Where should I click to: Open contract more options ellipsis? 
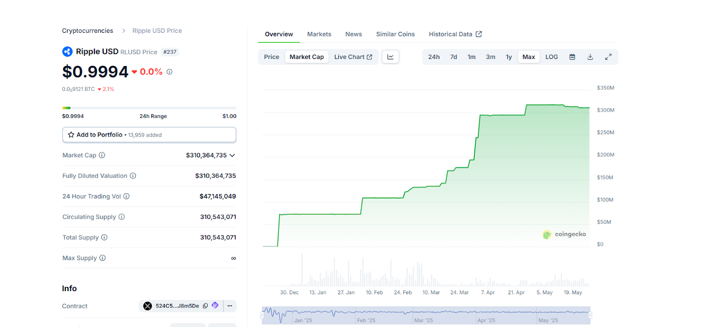(x=230, y=306)
